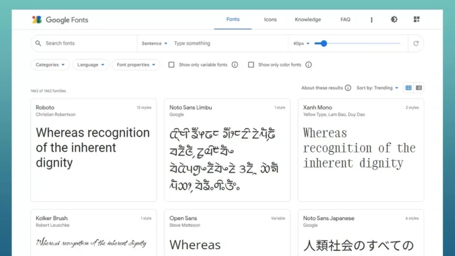Click the 2 styles label on Xanh Mono
Viewport: 455px width, 256px height.
tap(412, 107)
